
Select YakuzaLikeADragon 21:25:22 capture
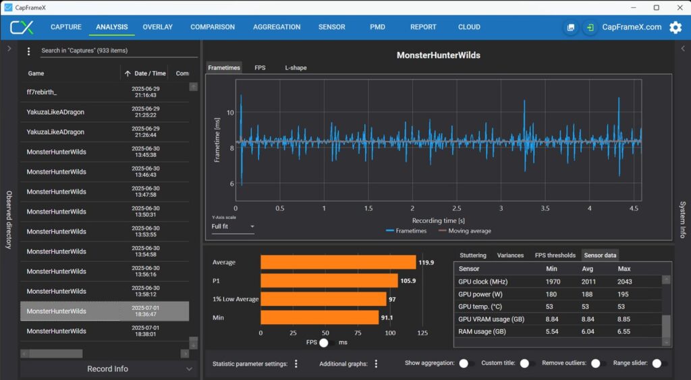coord(105,112)
